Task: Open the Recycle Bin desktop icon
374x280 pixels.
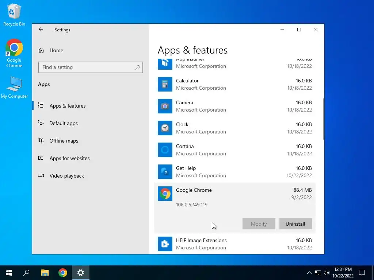Action: [14, 15]
